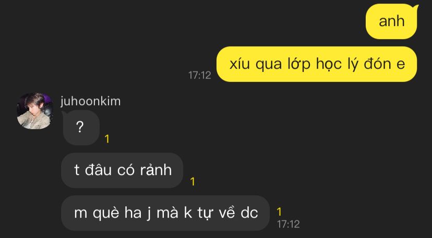
Task: Click the word 'đón' in the yellow message
Action: [378, 64]
